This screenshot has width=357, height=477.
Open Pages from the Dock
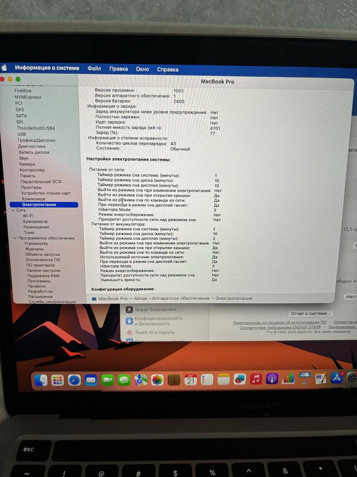320,378
